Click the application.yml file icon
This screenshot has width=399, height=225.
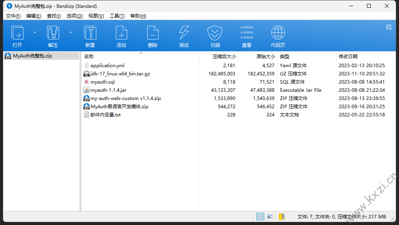coord(87,66)
